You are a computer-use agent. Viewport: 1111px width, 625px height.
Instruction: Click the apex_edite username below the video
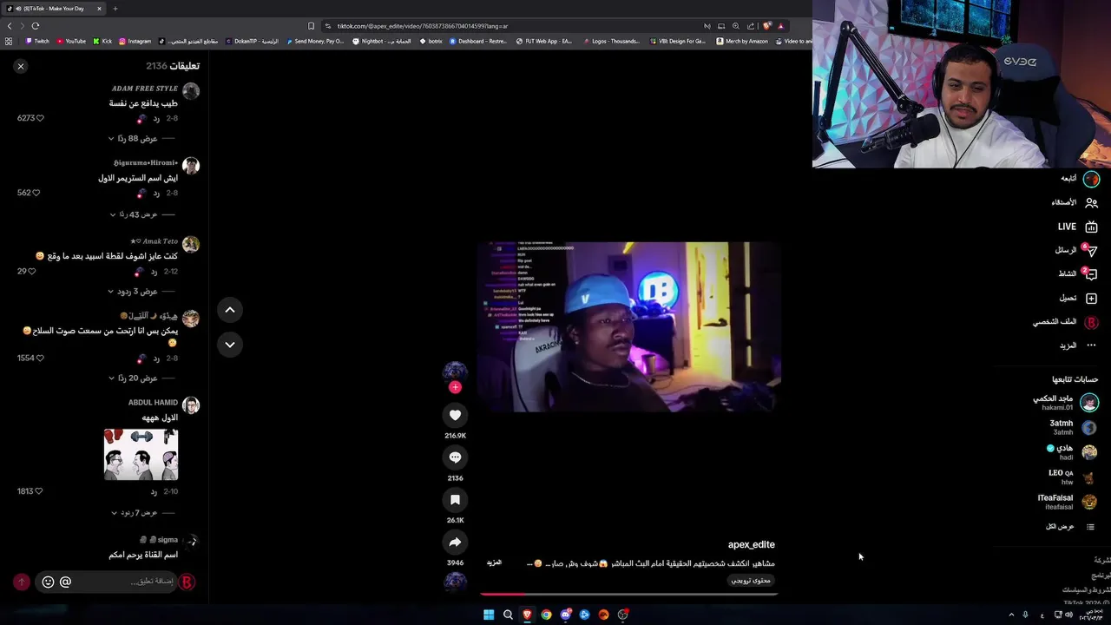tap(752, 544)
